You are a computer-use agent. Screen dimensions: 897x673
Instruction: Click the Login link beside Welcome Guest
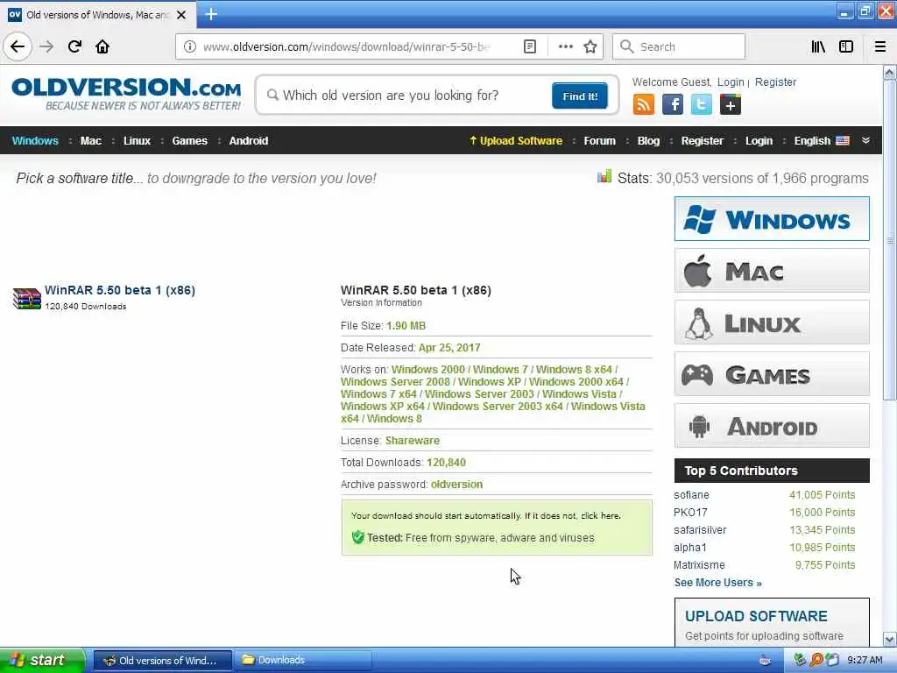[731, 81]
